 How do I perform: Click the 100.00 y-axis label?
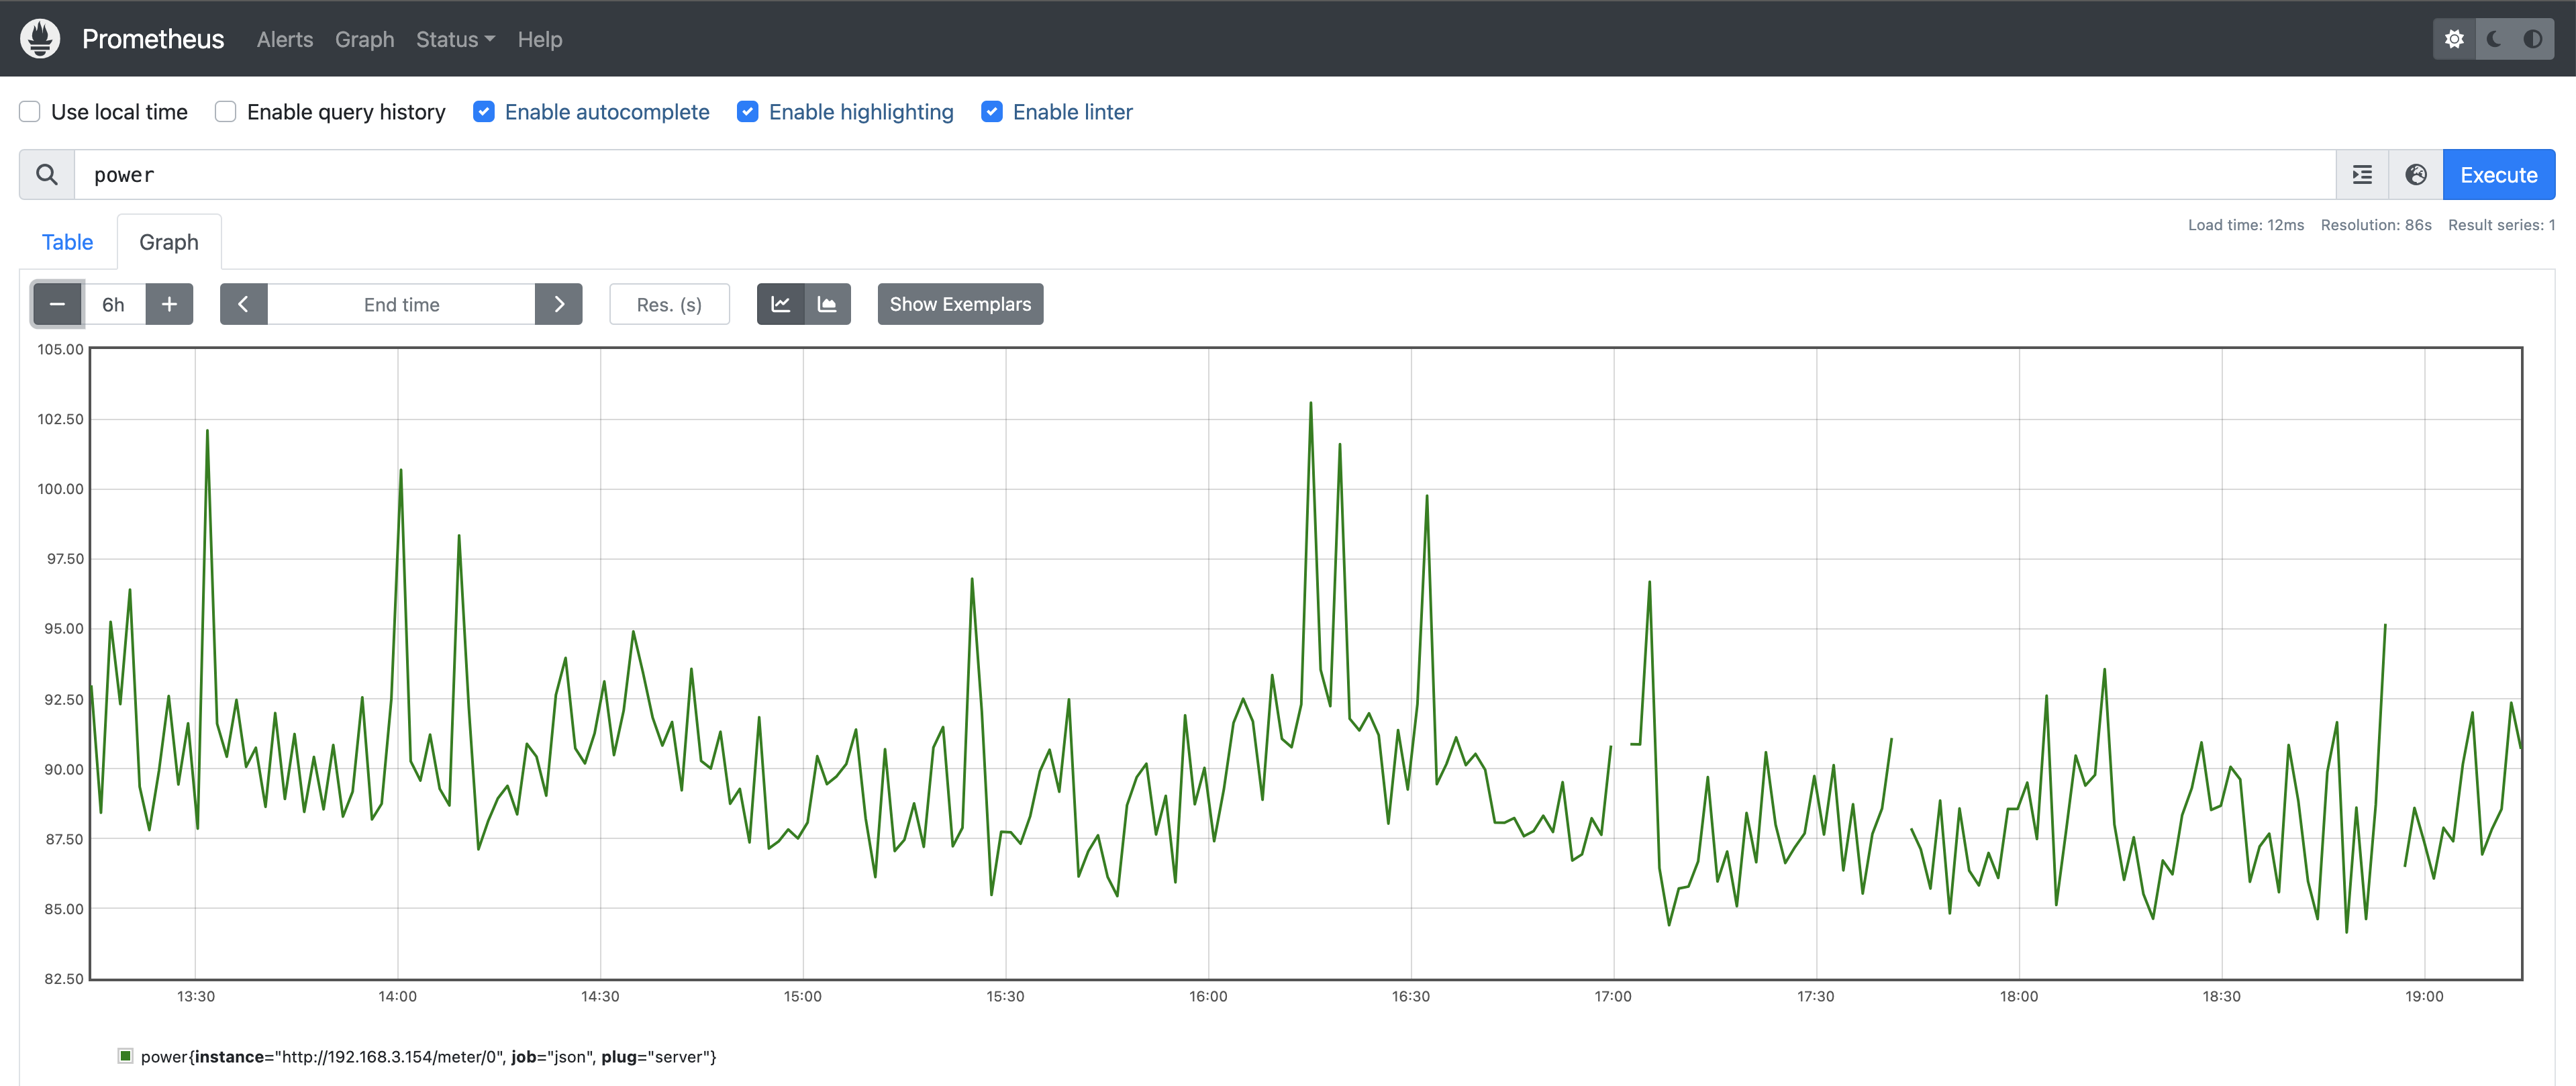pos(60,488)
